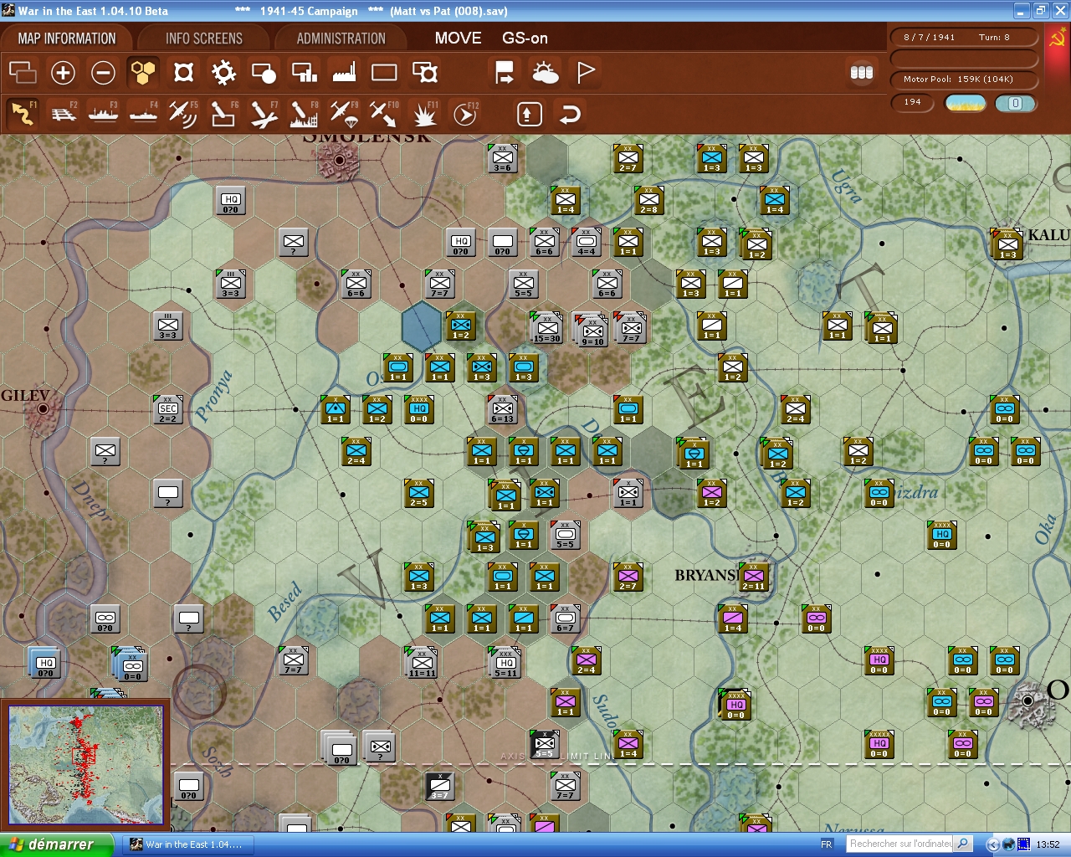The width and height of the screenshot is (1071, 857).
Task: Select the unit counter labeled 4=4
Action: pos(587,242)
